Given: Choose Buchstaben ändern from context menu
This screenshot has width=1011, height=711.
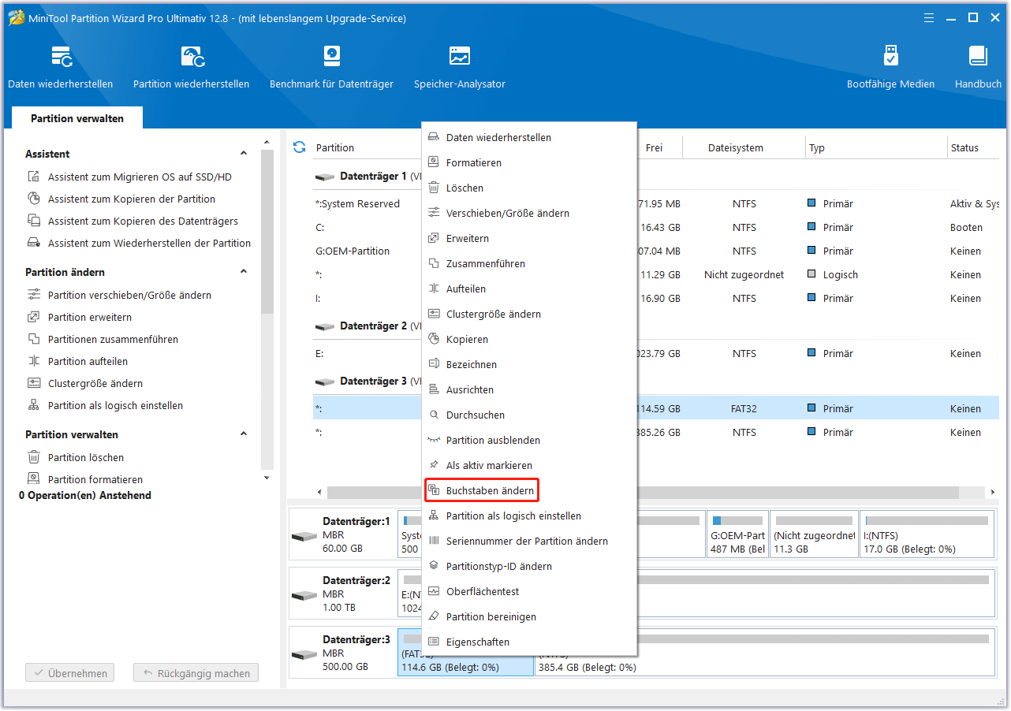Looking at the screenshot, I should point(529,491).
